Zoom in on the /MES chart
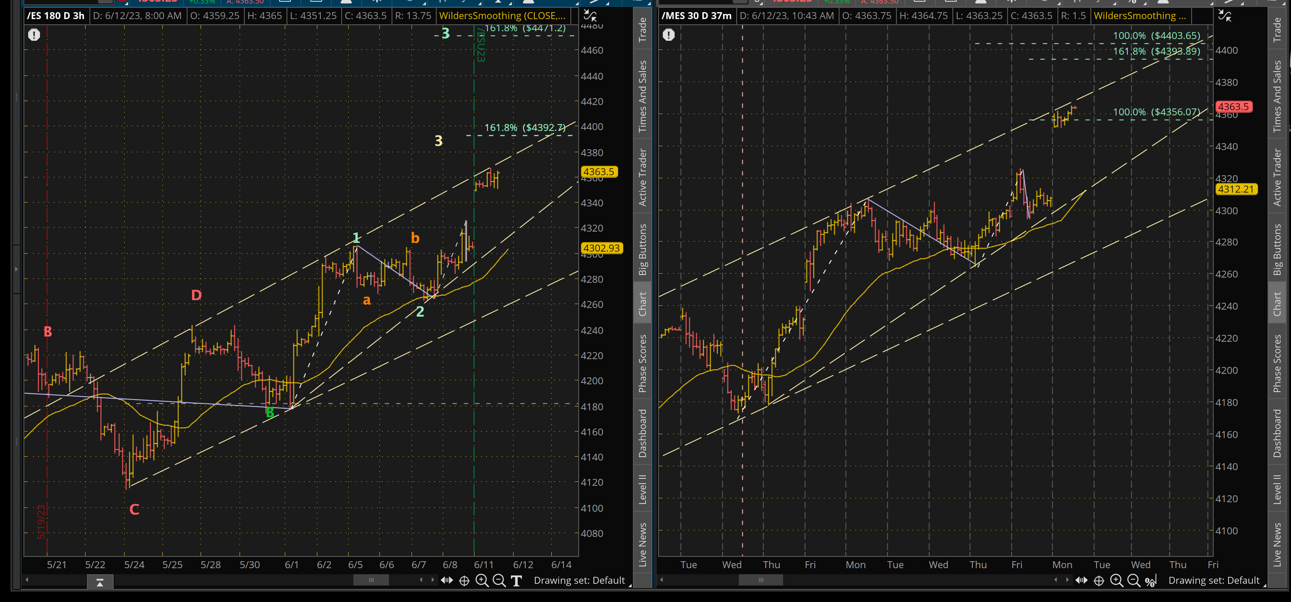1291x602 pixels. tap(1116, 580)
